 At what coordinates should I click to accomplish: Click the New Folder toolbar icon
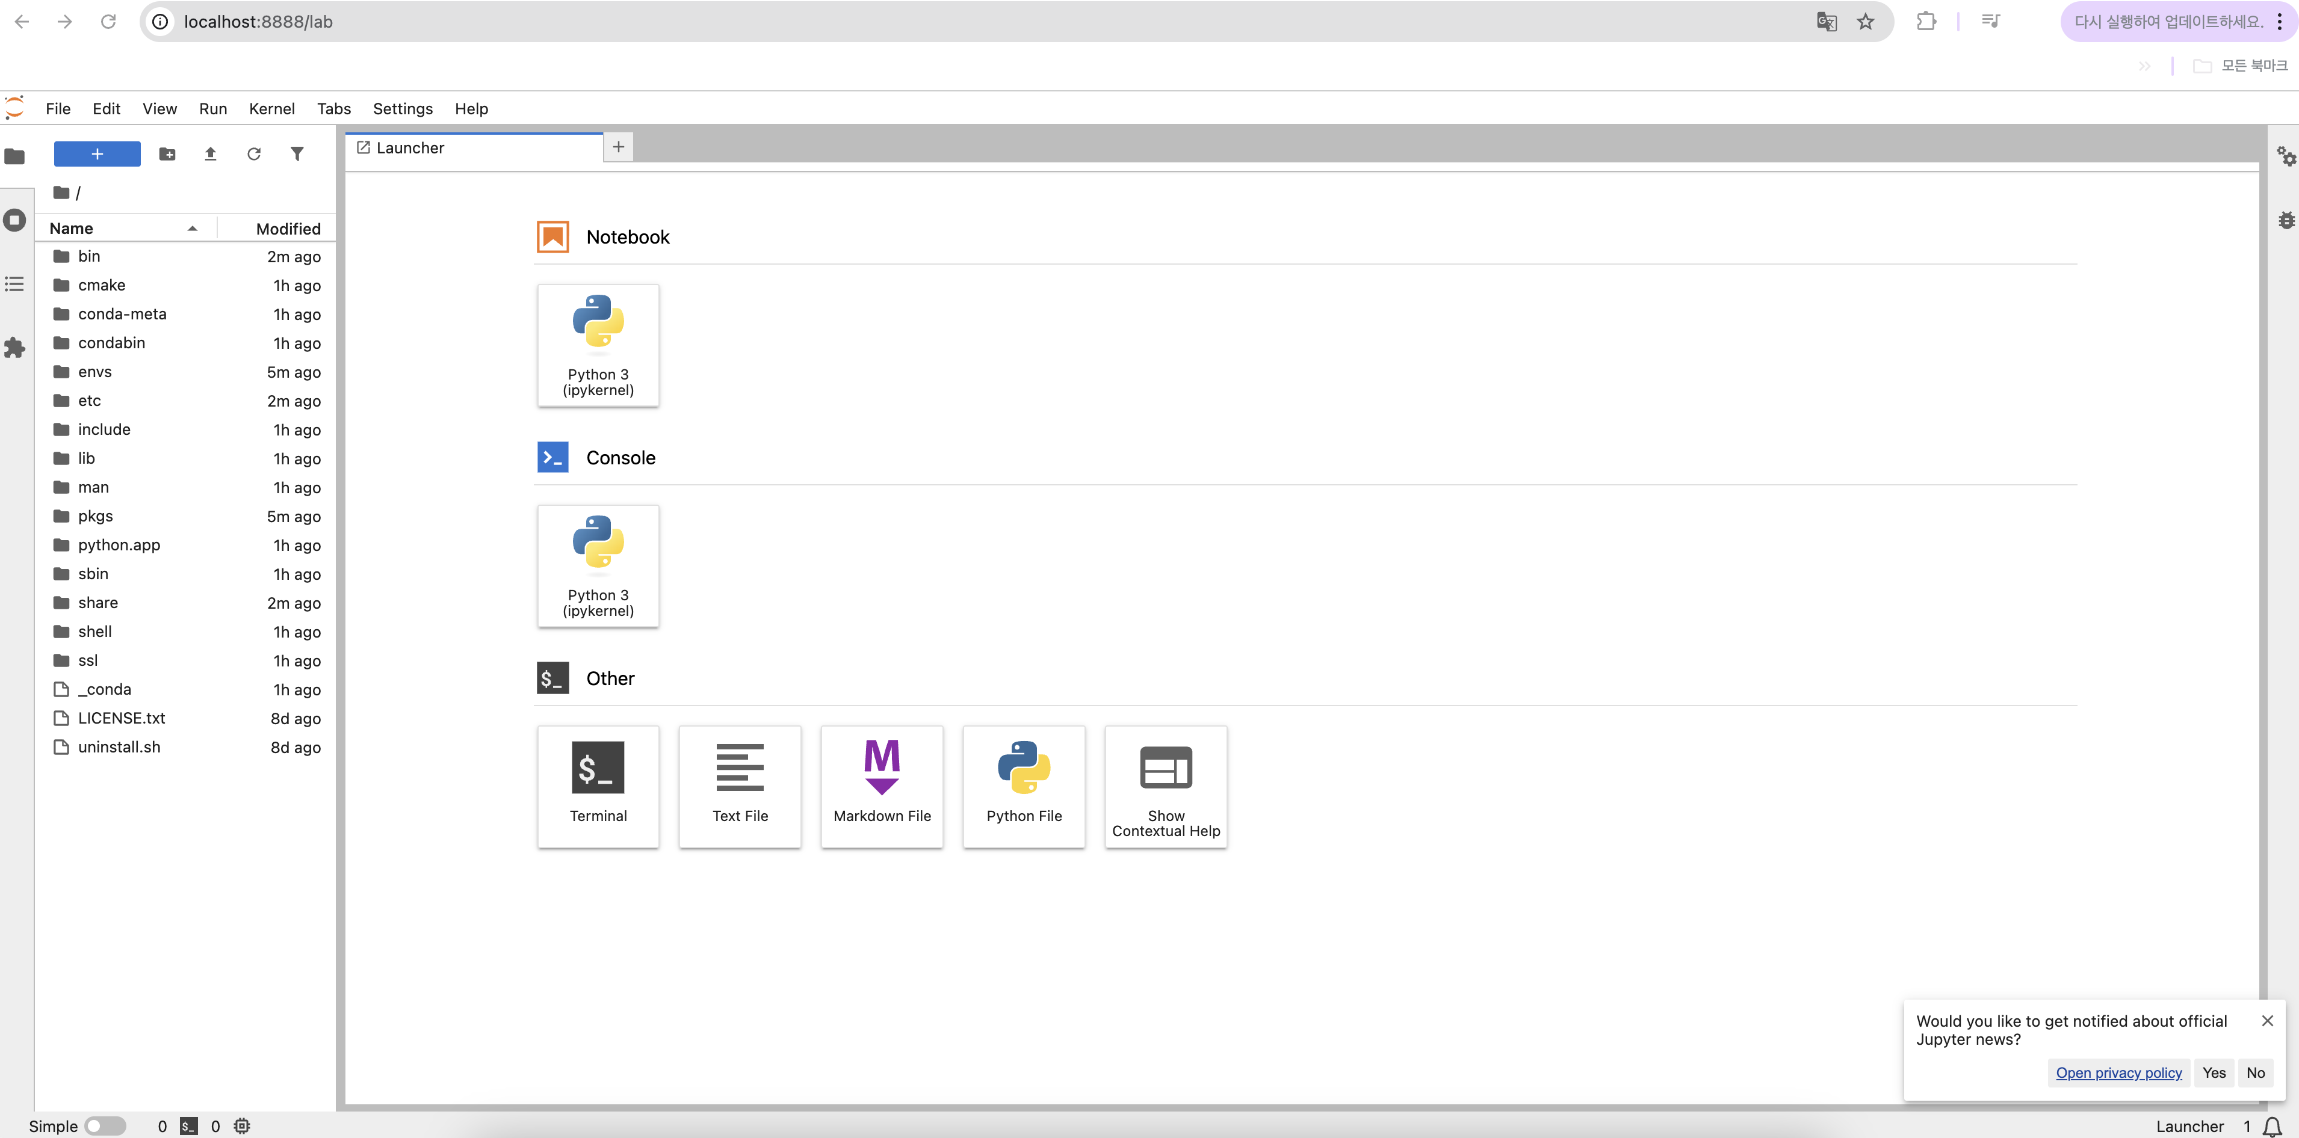(x=167, y=155)
